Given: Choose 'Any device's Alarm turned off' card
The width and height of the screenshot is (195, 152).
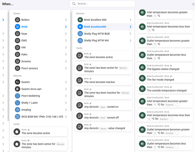Looking at the screenshot, I should pyautogui.click(x=103, y=116).
